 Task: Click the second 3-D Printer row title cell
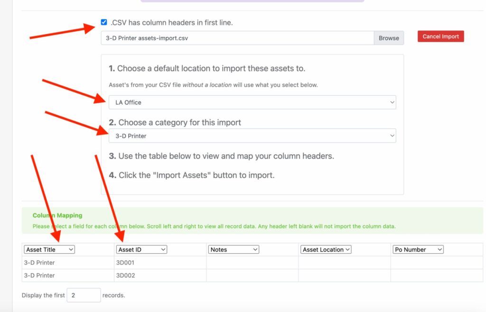click(x=67, y=275)
